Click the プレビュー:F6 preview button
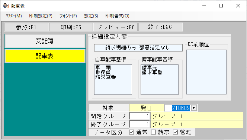This screenshot has width=247, height=140. (116, 27)
